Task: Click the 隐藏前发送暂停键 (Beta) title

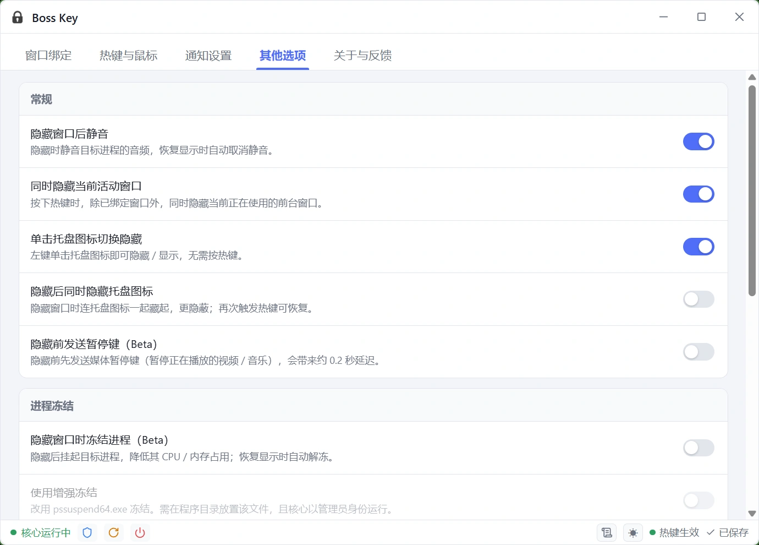Action: (94, 344)
